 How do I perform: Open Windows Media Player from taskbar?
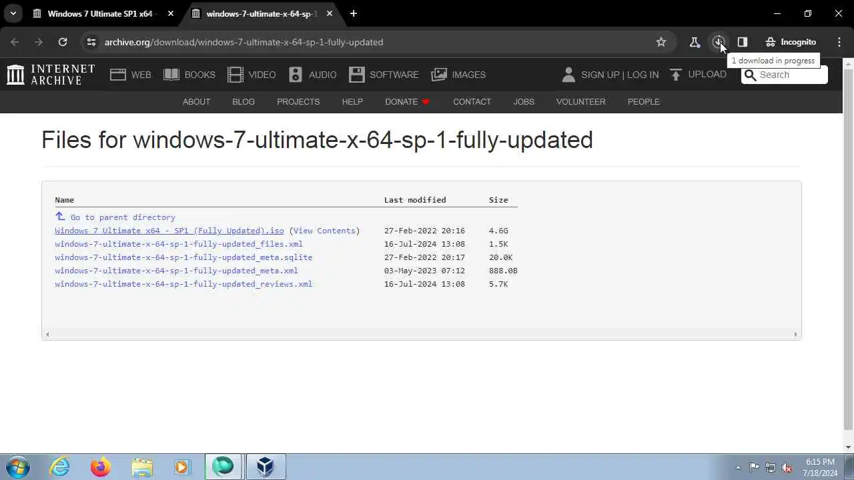click(x=181, y=467)
